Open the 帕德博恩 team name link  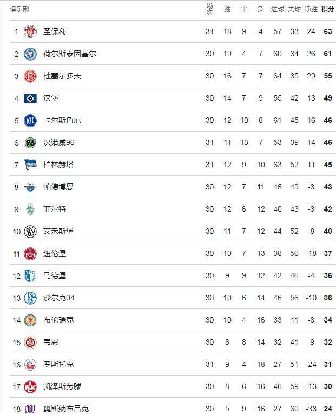tap(58, 187)
